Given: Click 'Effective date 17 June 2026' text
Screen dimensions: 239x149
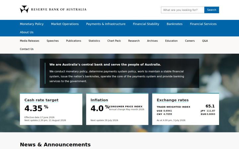Looking at the screenshot, I should tap(39, 117).
